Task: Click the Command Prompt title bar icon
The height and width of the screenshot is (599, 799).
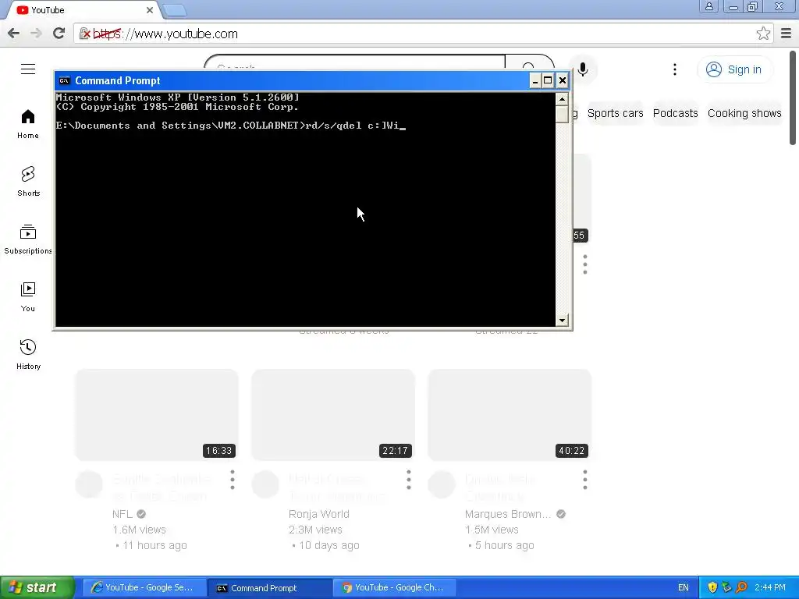Action: 64,80
